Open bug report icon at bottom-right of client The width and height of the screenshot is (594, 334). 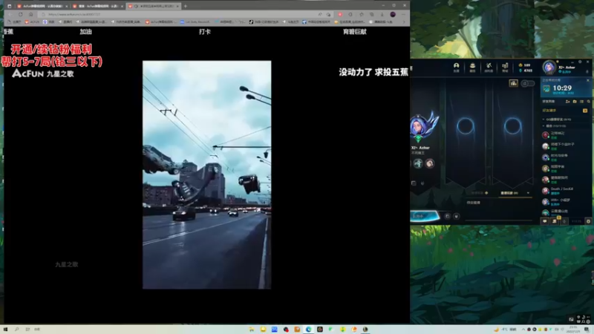(588, 221)
